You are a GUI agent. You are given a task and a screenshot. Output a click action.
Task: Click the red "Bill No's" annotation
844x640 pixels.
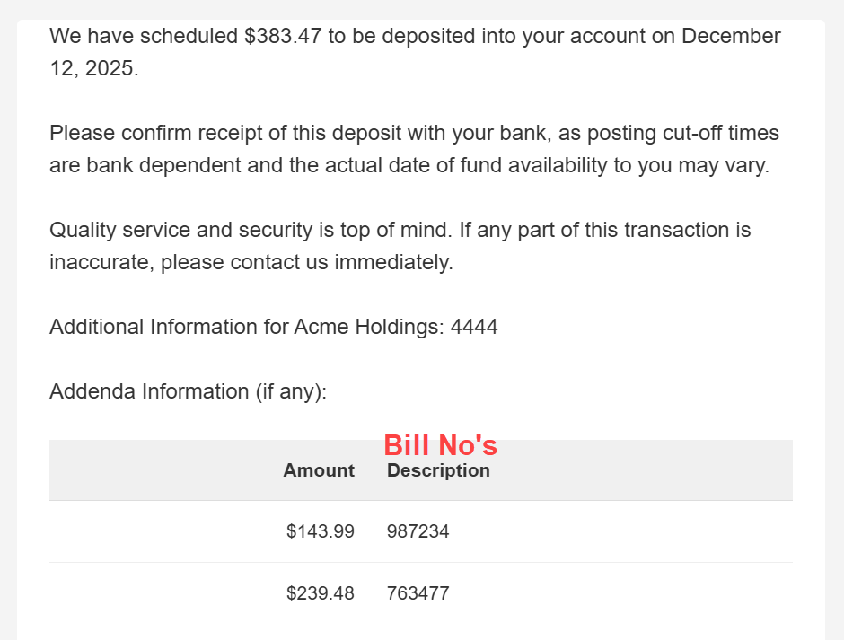click(x=440, y=445)
